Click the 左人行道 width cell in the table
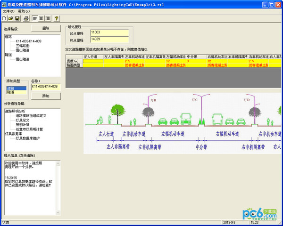Screen dimensions: 283x226 pos(93,61)
